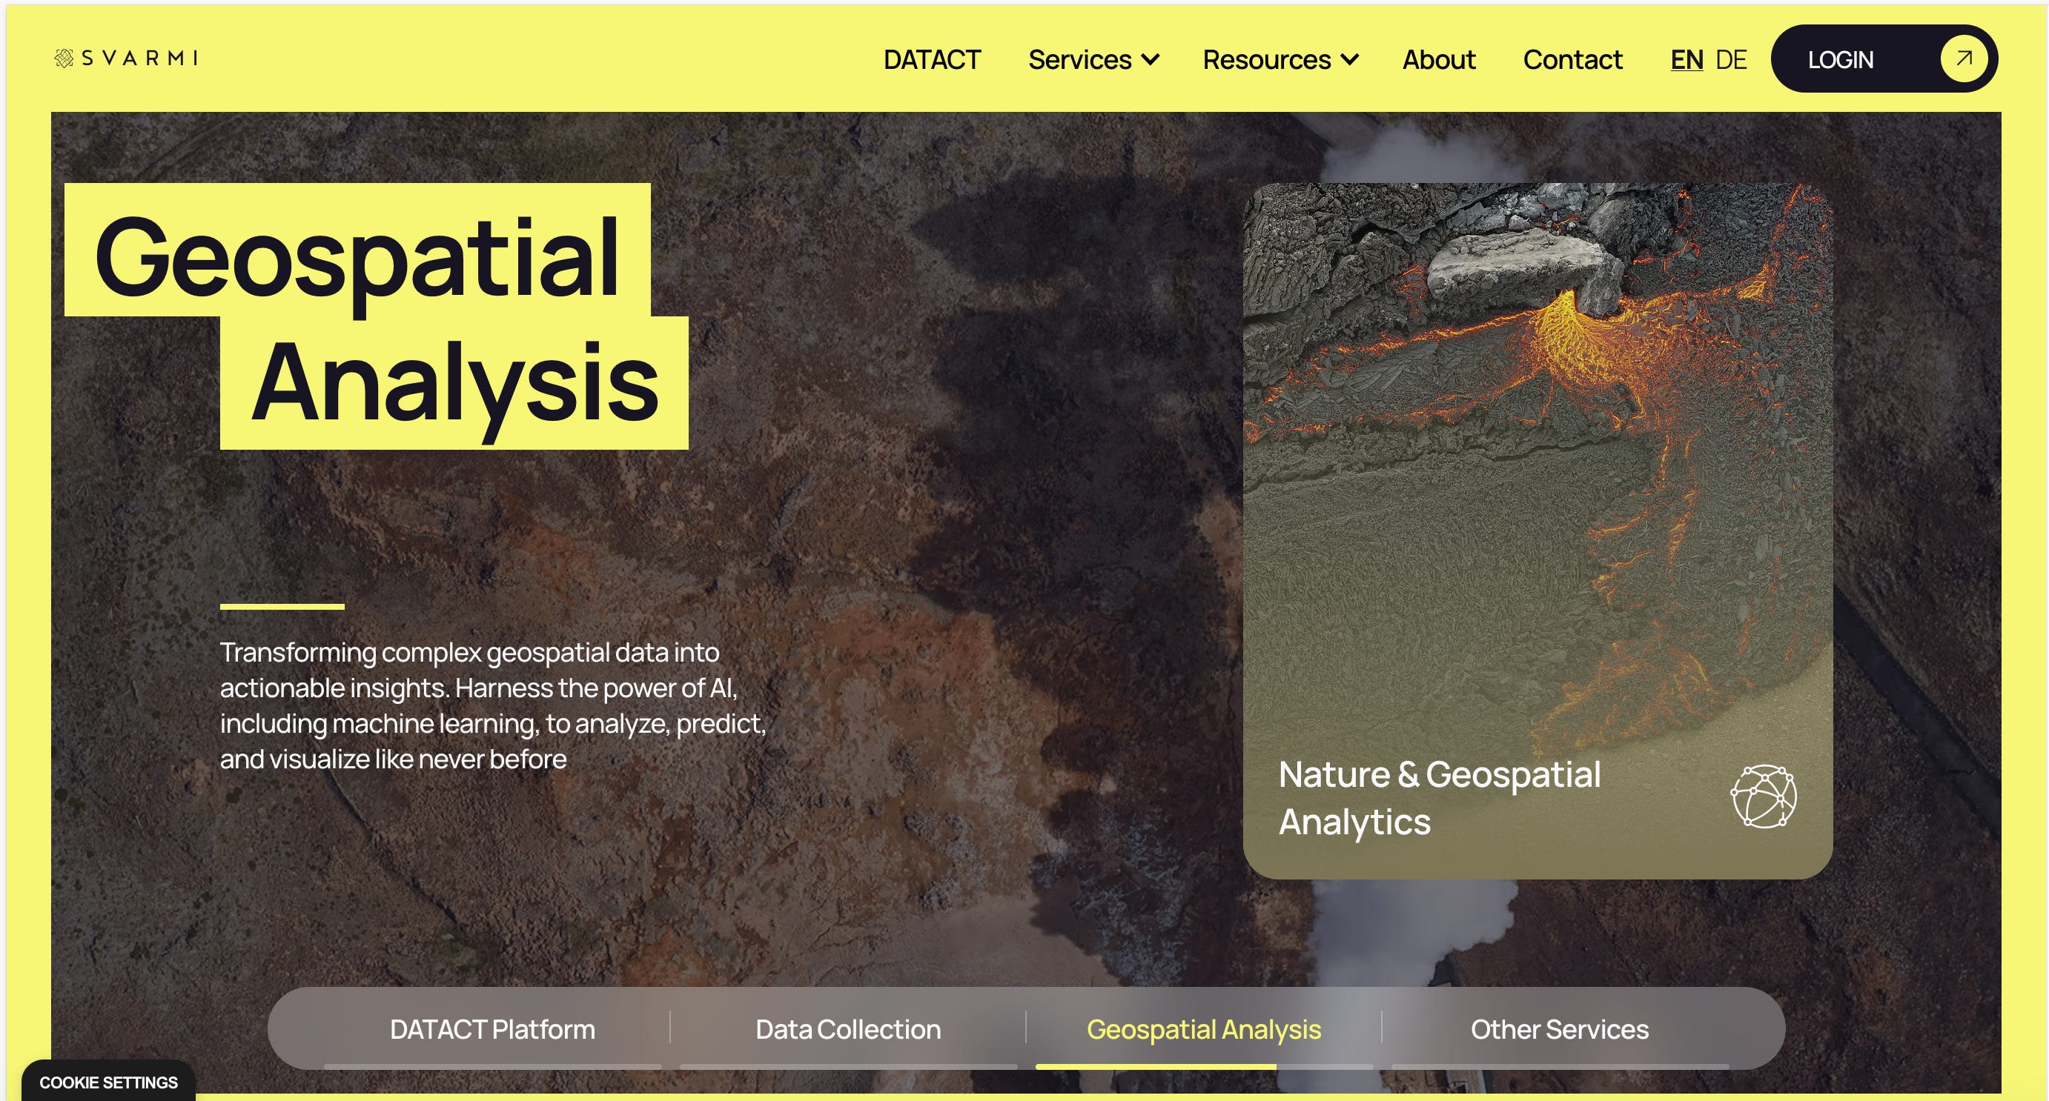Open Cookie Settings
Screen dimensions: 2049x1101
[x=108, y=1082]
